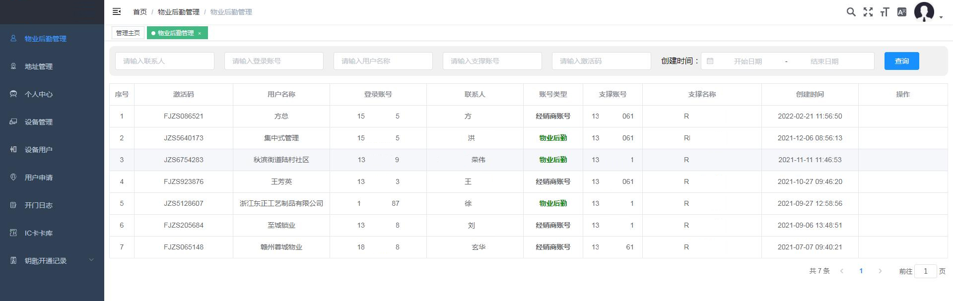Click the page jump number field
The width and height of the screenshot is (953, 301).
click(925, 271)
